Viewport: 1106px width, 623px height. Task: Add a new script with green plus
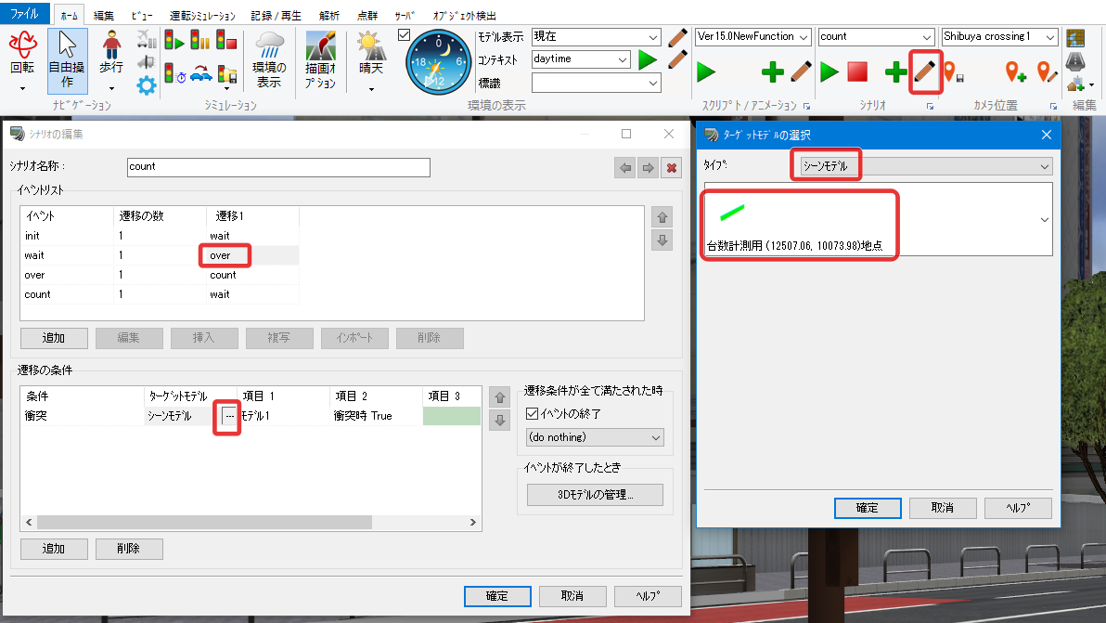[x=773, y=71]
